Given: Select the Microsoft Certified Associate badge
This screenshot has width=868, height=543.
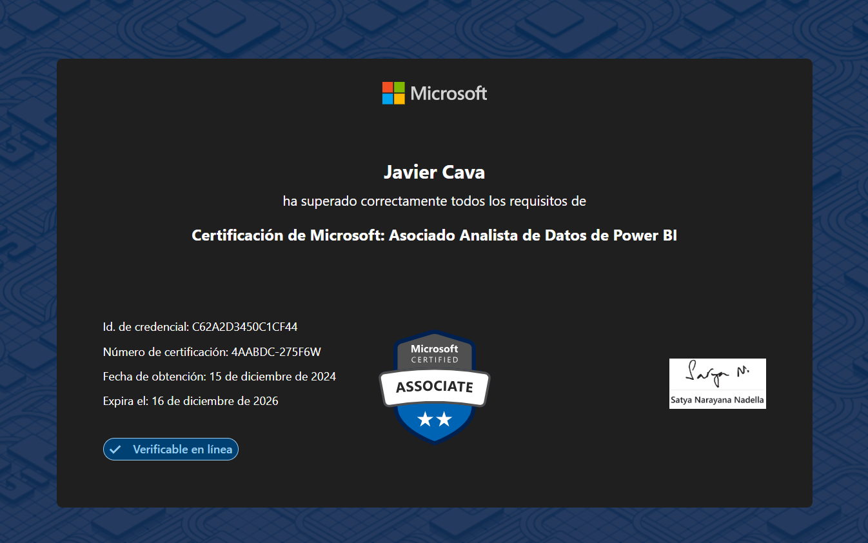Looking at the screenshot, I should pos(434,387).
